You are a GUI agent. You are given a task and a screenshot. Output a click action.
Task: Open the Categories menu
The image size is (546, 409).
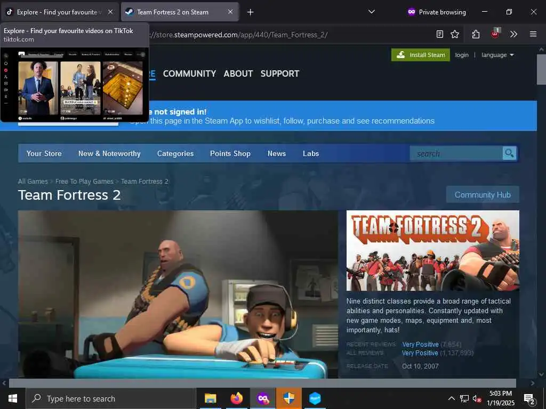(175, 153)
